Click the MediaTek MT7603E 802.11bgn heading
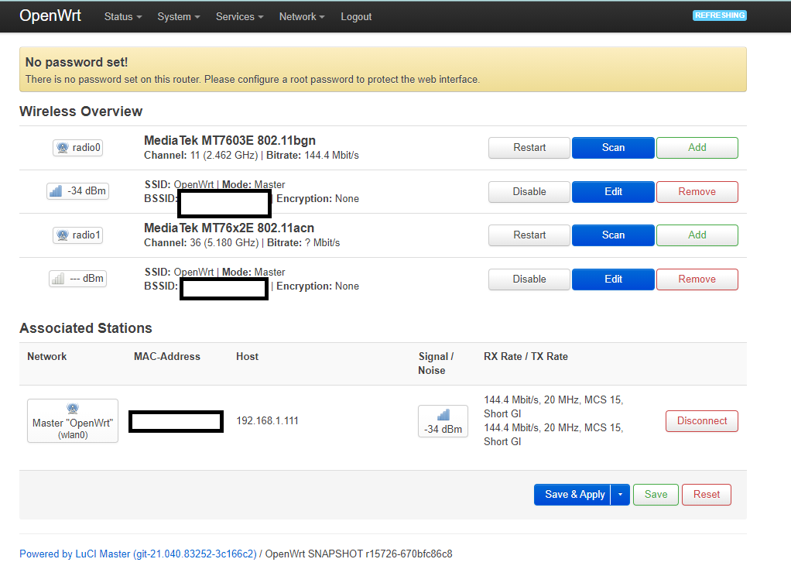 point(230,140)
